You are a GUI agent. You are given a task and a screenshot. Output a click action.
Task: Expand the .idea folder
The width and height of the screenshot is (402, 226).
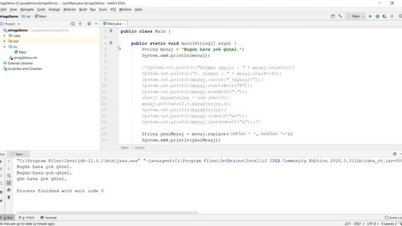(x=4, y=36)
